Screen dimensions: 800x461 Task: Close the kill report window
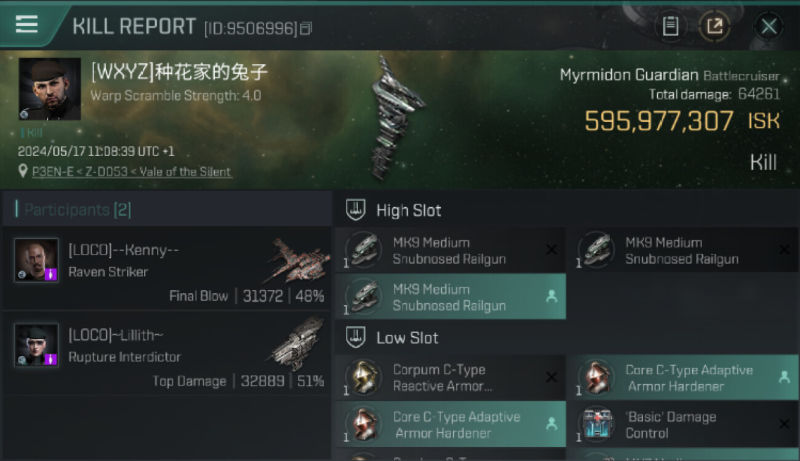(x=768, y=26)
